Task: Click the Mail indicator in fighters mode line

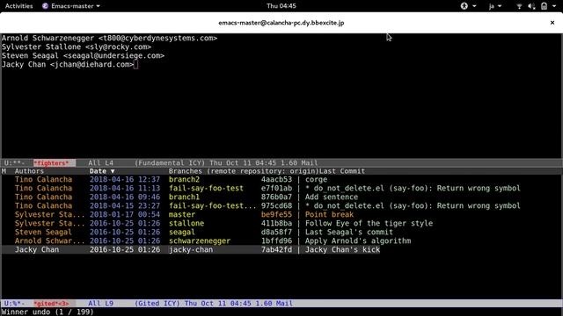Action: [x=309, y=163]
